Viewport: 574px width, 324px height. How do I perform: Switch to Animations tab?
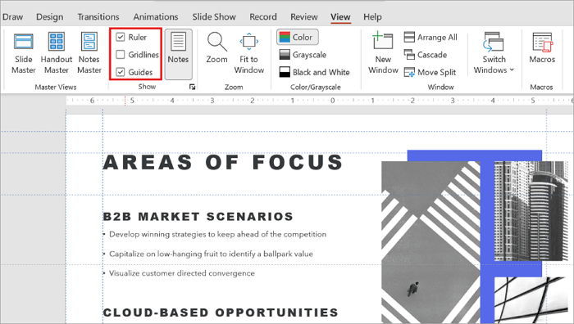point(156,17)
